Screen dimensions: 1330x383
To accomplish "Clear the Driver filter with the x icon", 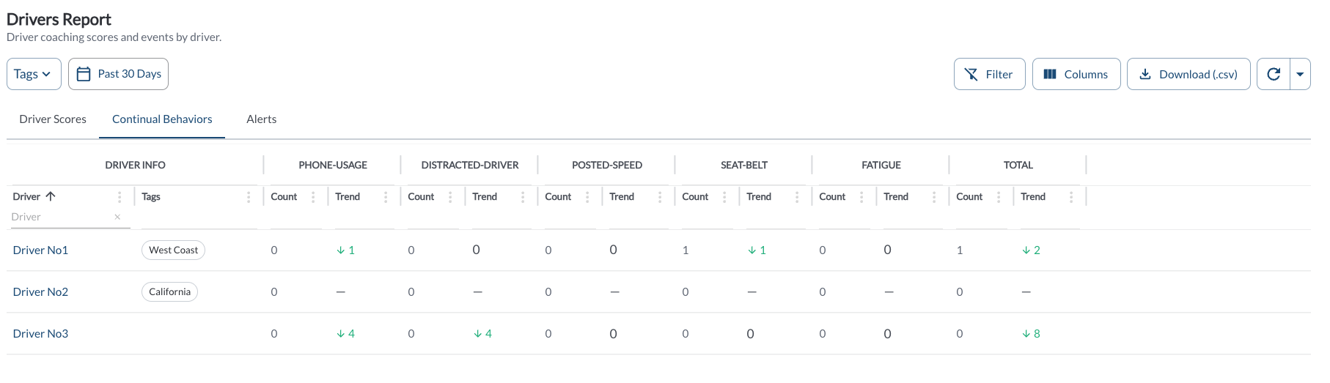I will click(x=117, y=217).
